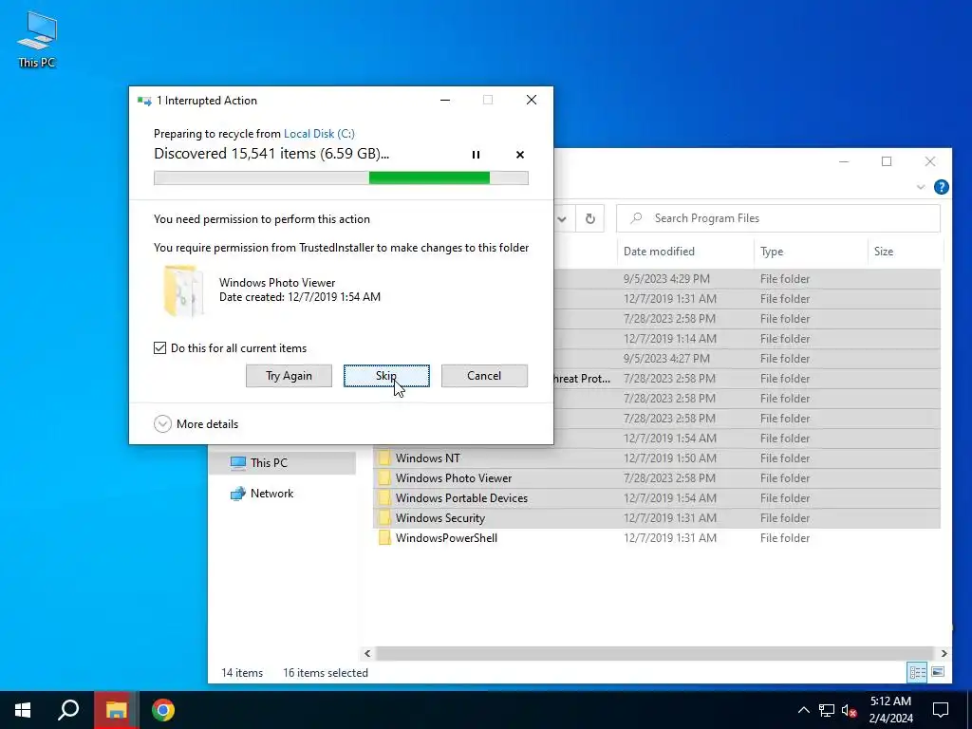Open the taskbar clock and date

coord(890,710)
